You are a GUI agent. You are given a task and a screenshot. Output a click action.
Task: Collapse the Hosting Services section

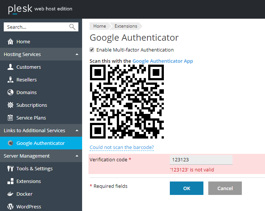77,54
